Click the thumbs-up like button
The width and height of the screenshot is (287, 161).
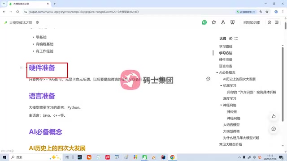pyautogui.click(x=274, y=116)
